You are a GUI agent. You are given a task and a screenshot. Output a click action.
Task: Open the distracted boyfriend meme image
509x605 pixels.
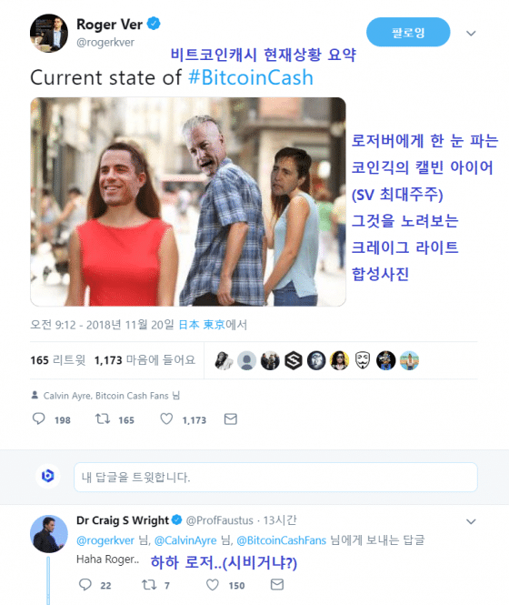pos(188,202)
